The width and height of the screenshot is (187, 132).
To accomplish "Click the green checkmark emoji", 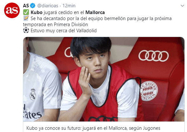I will (26, 12).
